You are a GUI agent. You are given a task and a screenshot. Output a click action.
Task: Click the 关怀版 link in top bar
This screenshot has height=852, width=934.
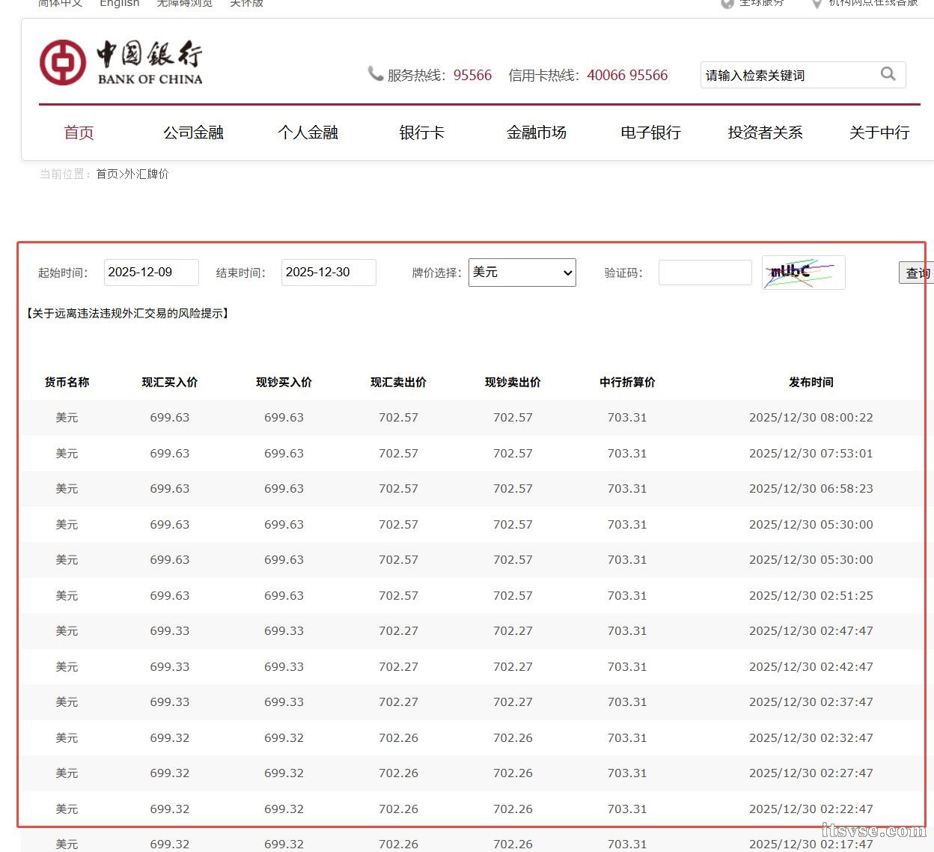(x=246, y=4)
